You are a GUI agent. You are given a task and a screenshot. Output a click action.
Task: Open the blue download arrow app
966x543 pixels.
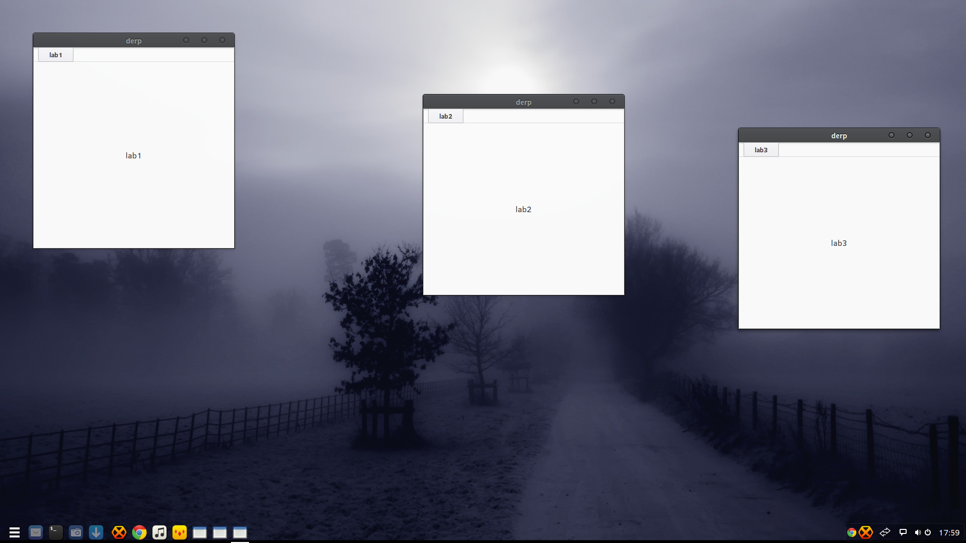point(96,532)
